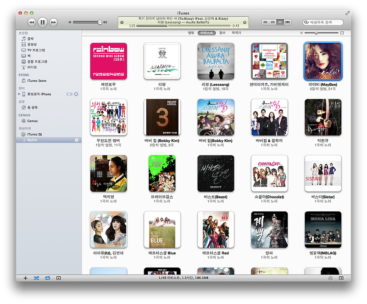Toggle shuffle playback
Image resolution: width=367 pixels, height=304 pixels.
[x=36, y=278]
